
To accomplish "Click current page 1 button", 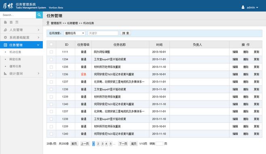I will (x=93, y=143).
